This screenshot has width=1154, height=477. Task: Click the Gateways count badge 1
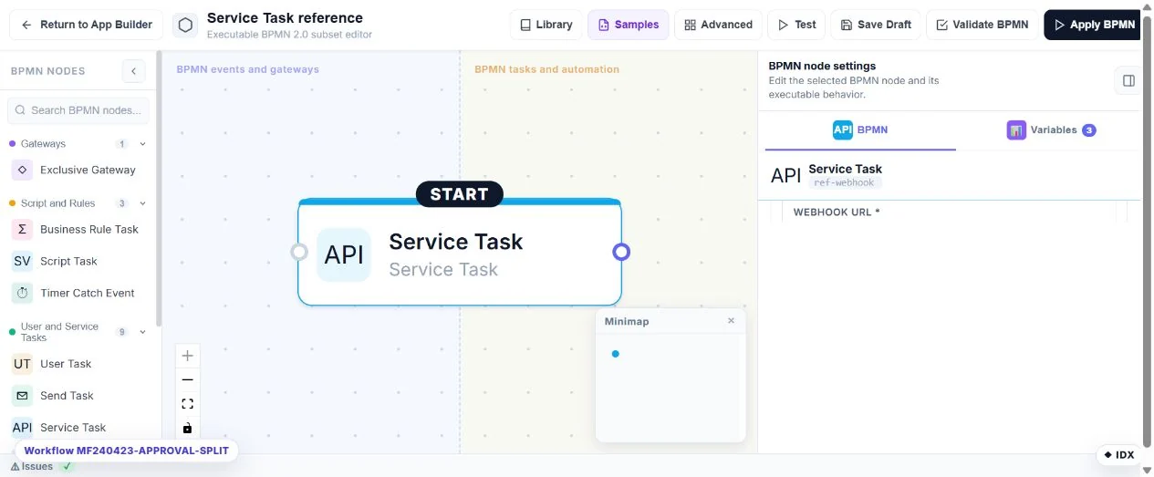121,144
